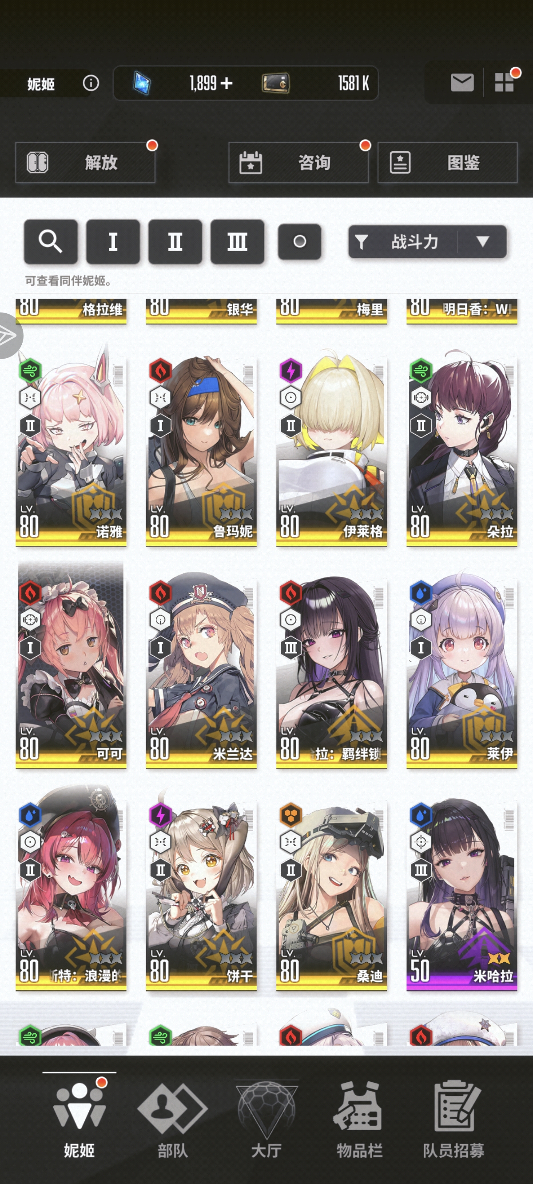Viewport: 533px width, 1184px height.
Task: Expand sort order triangle arrow
Action: 482,241
